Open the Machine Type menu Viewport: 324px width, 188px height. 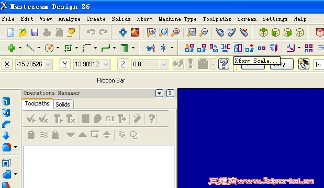pyautogui.click(x=178, y=19)
